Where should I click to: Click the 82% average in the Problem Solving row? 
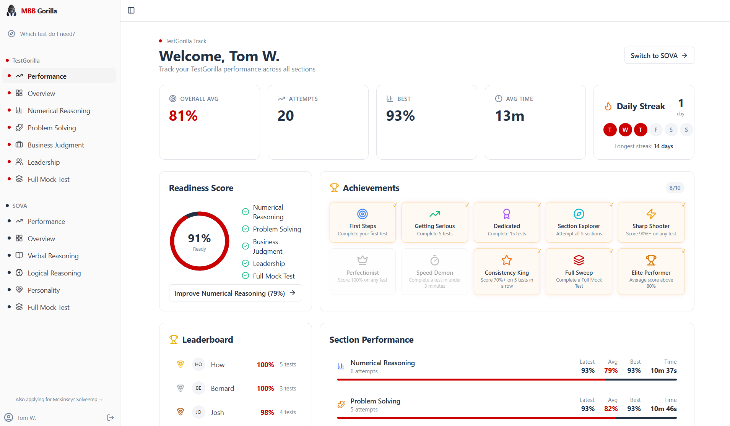click(611, 408)
